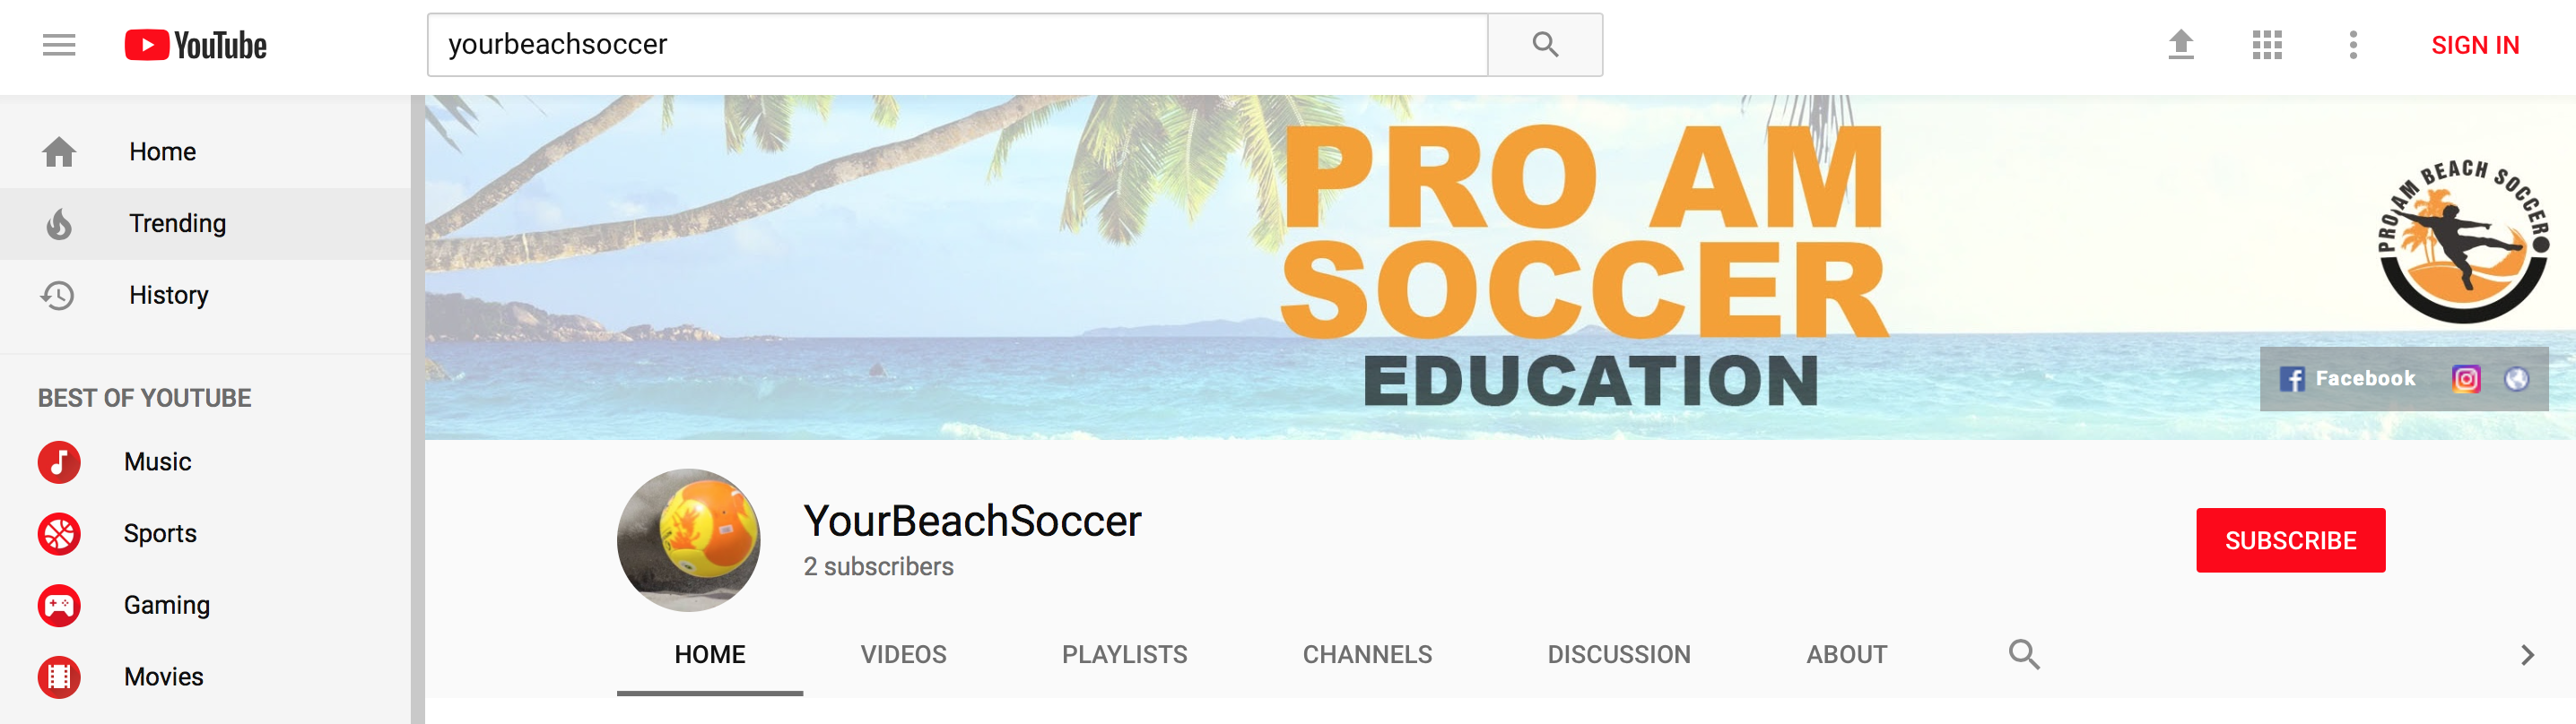Switch to the Playlists tab

tap(1124, 654)
